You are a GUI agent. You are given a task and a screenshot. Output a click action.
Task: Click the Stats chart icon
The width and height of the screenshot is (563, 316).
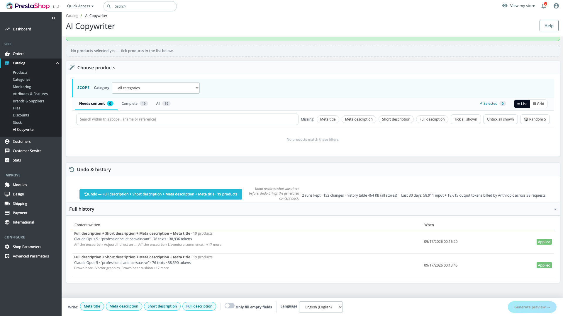pyautogui.click(x=7, y=160)
